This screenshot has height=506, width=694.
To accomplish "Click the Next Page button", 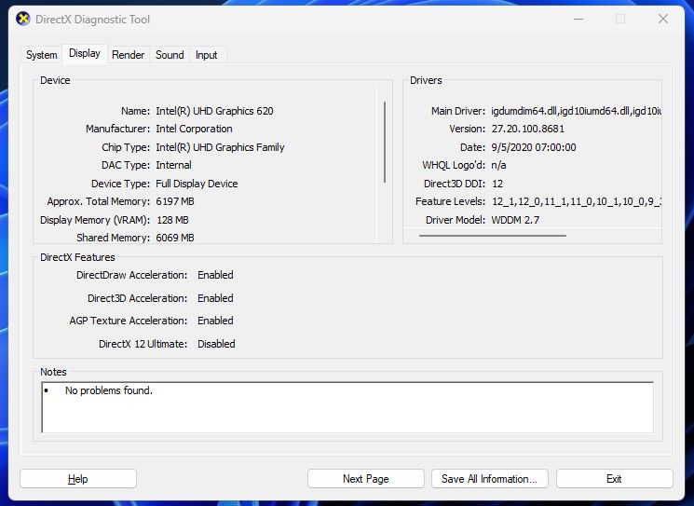I will tap(365, 479).
